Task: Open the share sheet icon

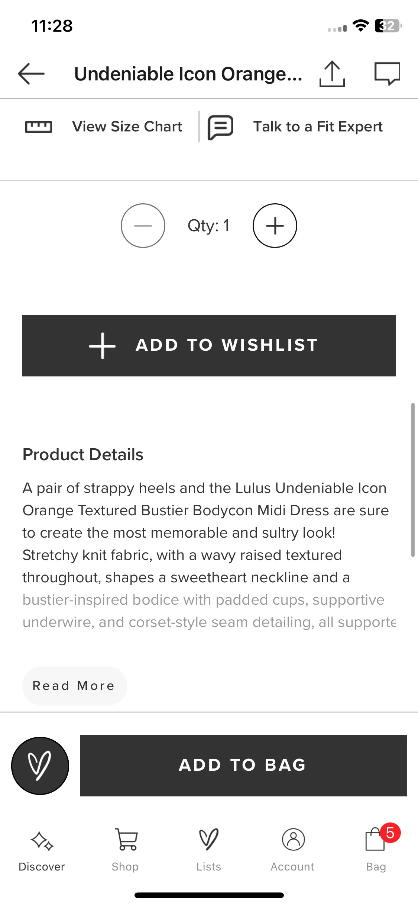Action: [332, 74]
